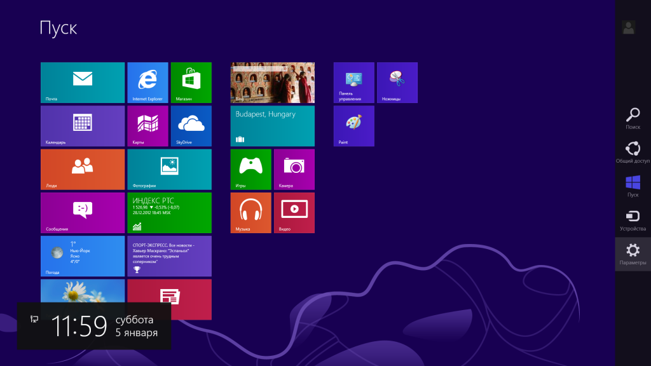Open the Календарь tile

[x=83, y=126]
